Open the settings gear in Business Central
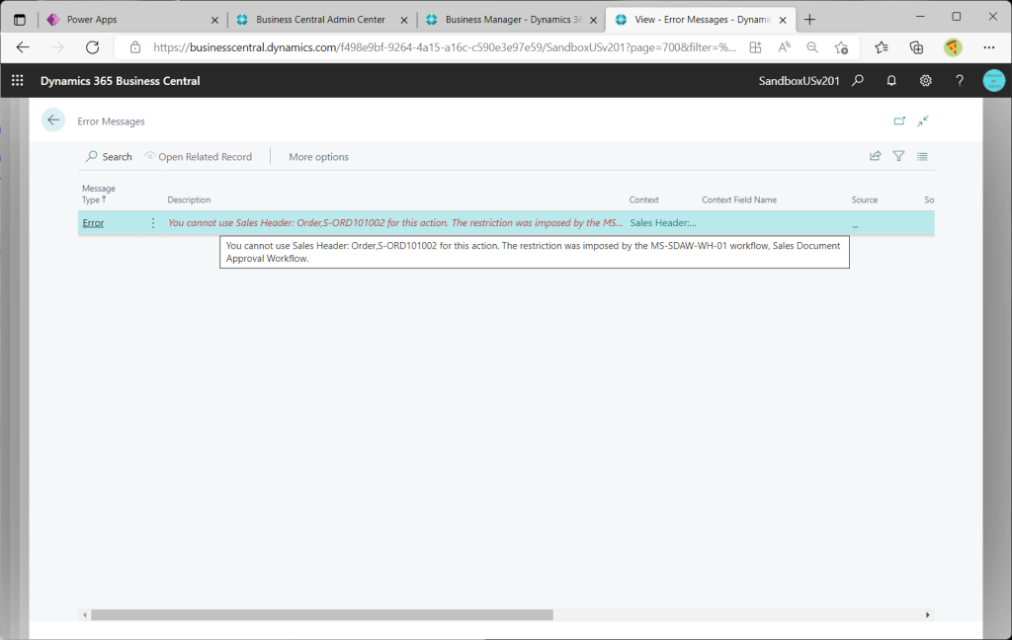Screen dimensions: 1012x640 [x=925, y=81]
